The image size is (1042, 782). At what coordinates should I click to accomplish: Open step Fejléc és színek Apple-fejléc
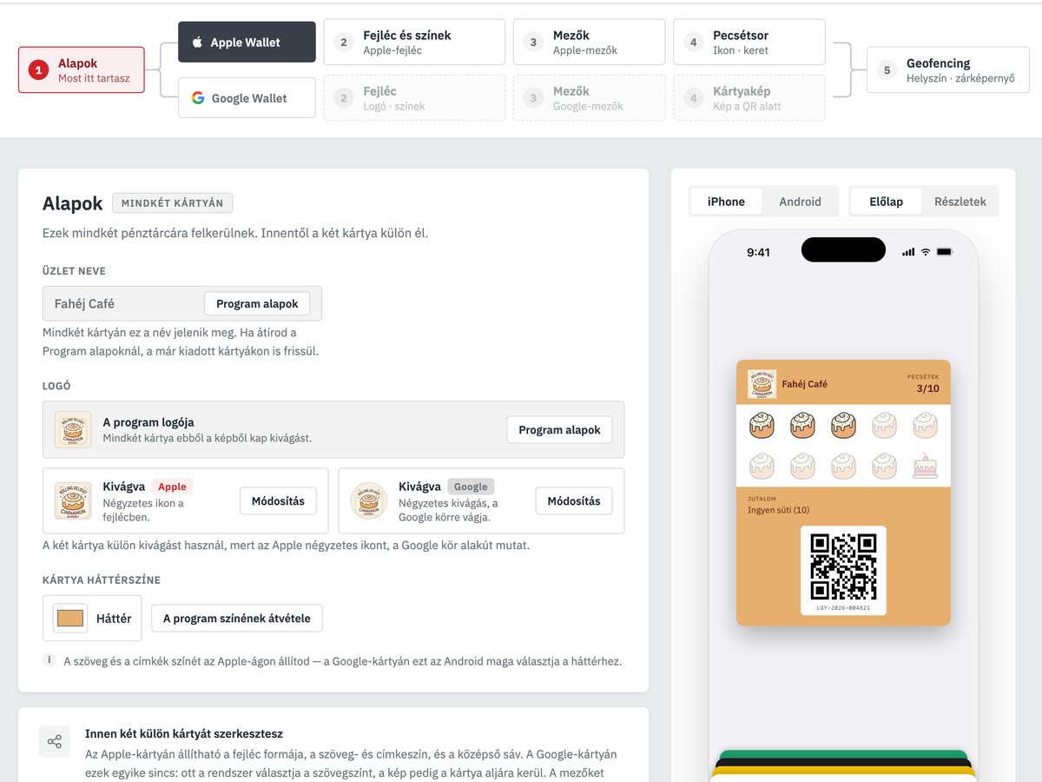point(414,42)
